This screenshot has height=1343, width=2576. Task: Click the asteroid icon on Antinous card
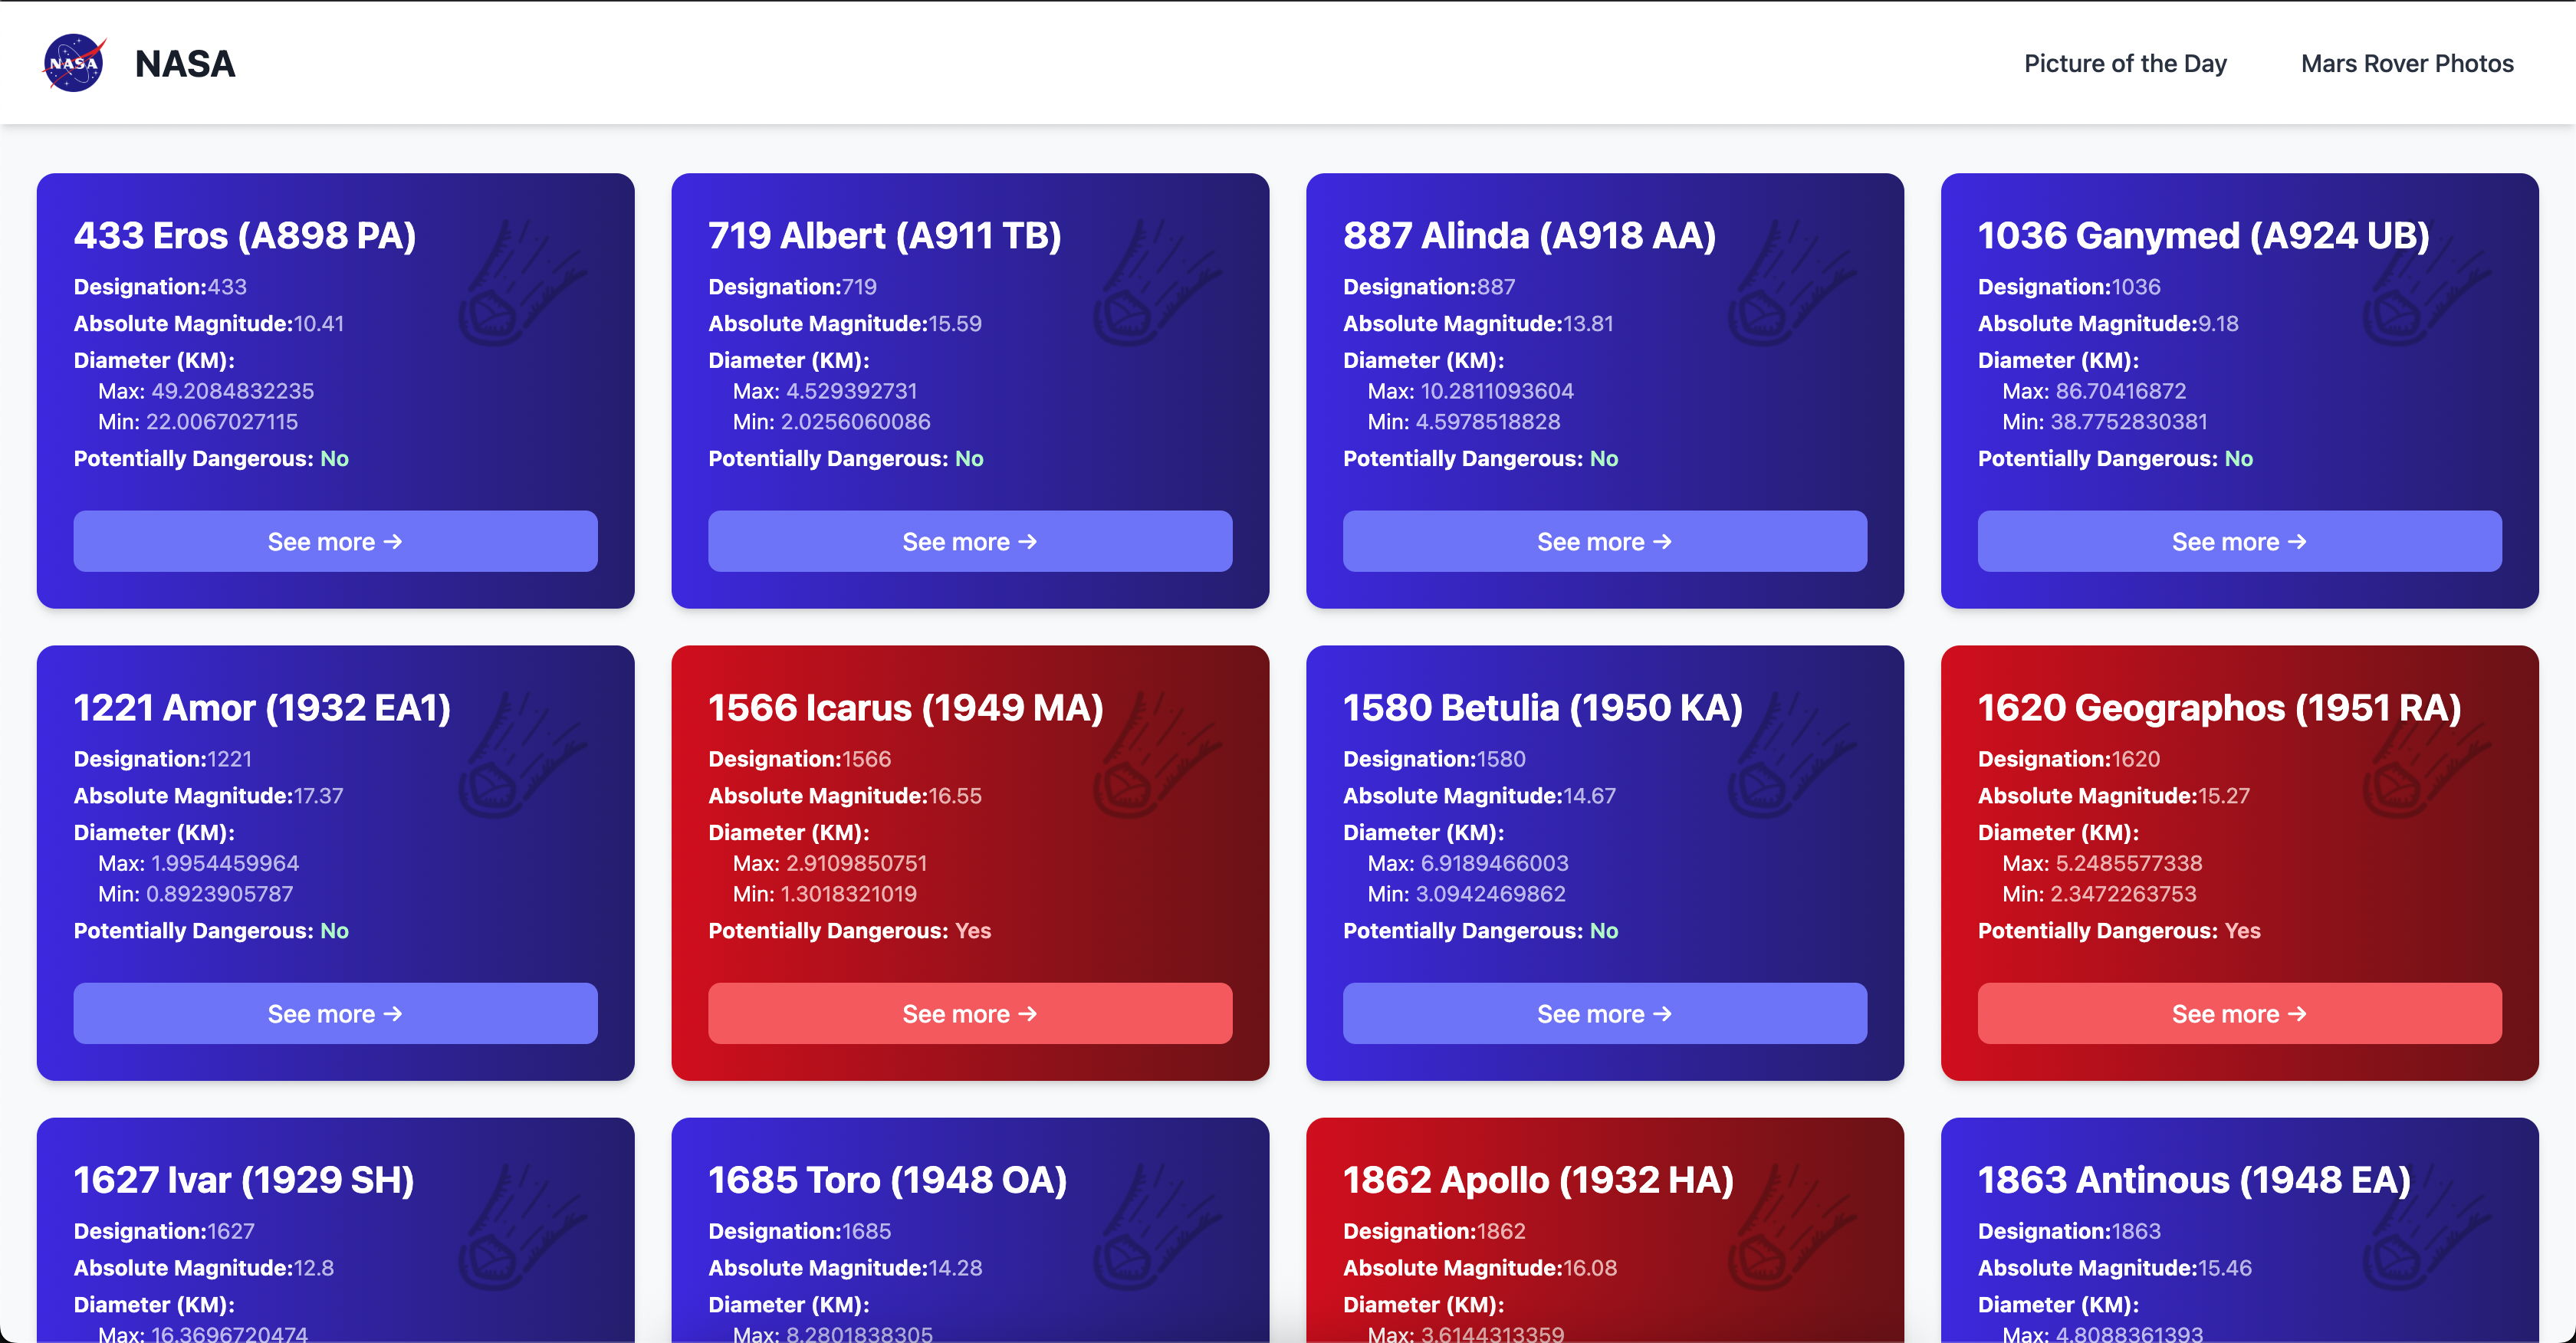(x=2428, y=1227)
